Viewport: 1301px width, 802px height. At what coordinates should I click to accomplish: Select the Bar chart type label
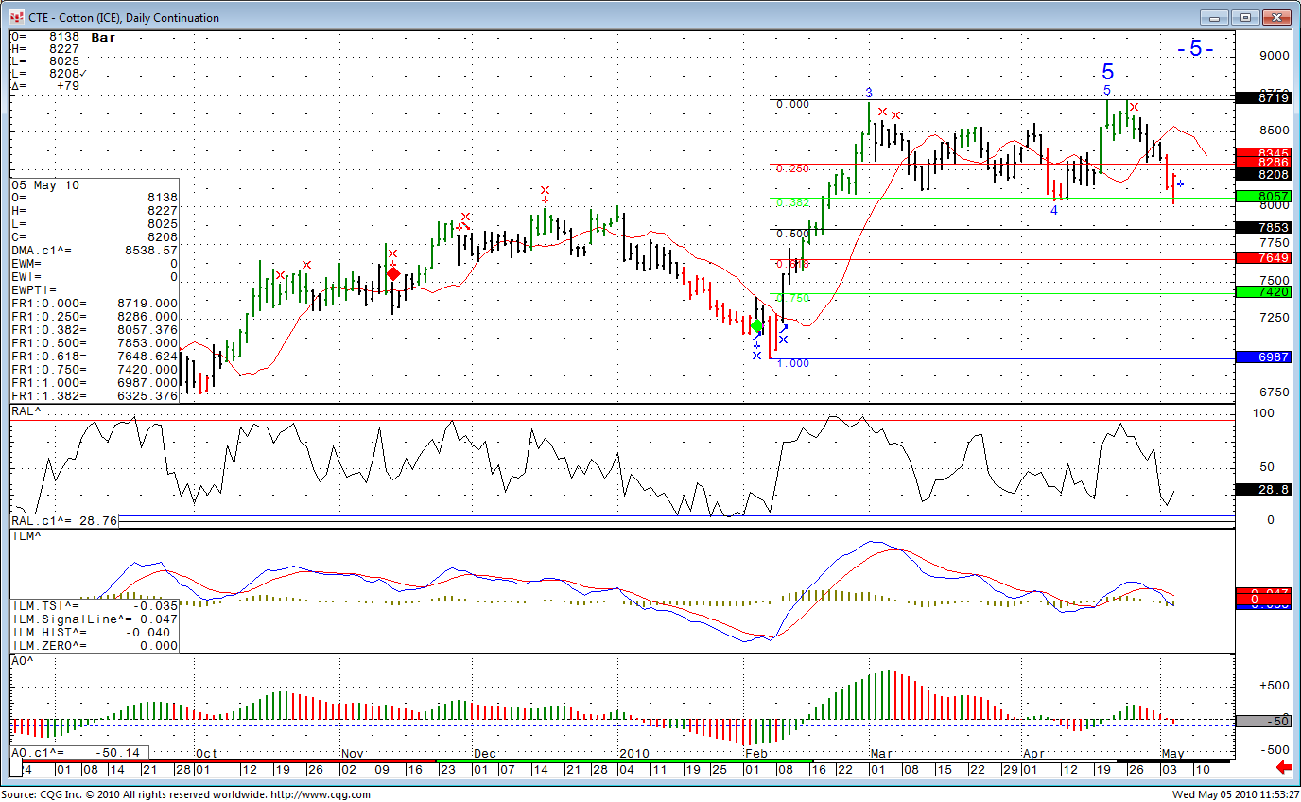click(103, 37)
